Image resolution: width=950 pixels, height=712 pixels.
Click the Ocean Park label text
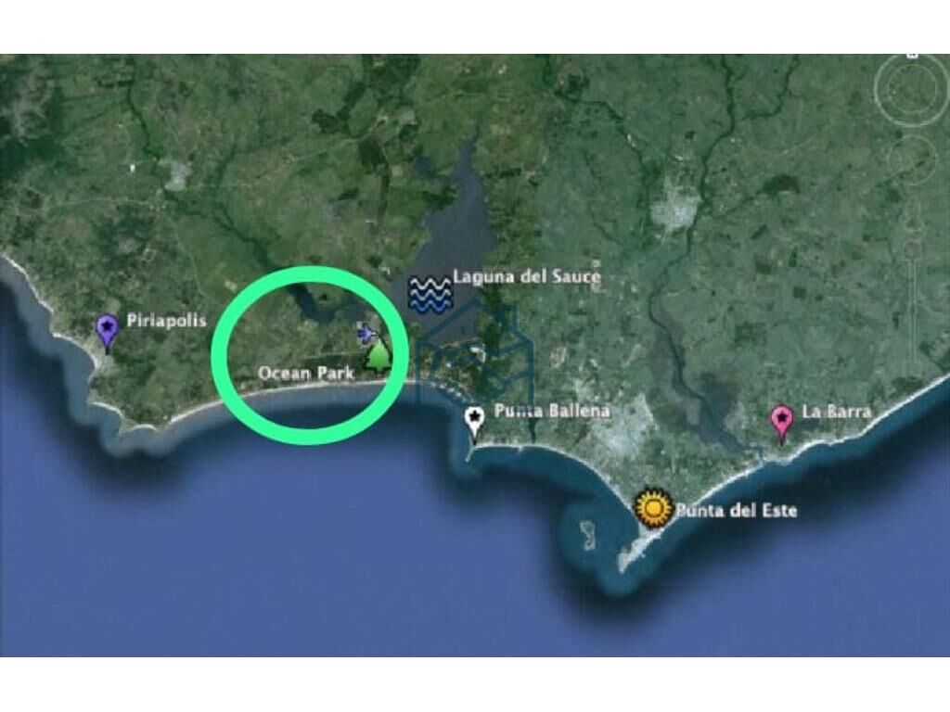(306, 373)
